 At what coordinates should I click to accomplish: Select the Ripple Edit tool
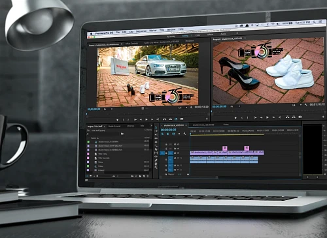coord(156,138)
